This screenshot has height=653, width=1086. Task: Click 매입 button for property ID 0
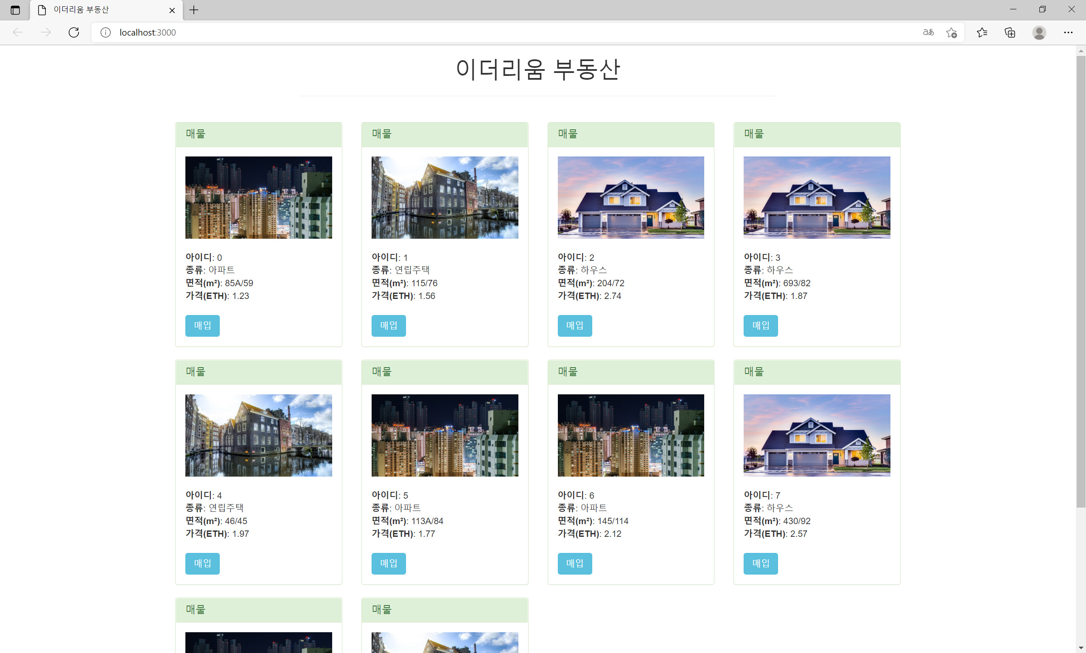point(202,326)
